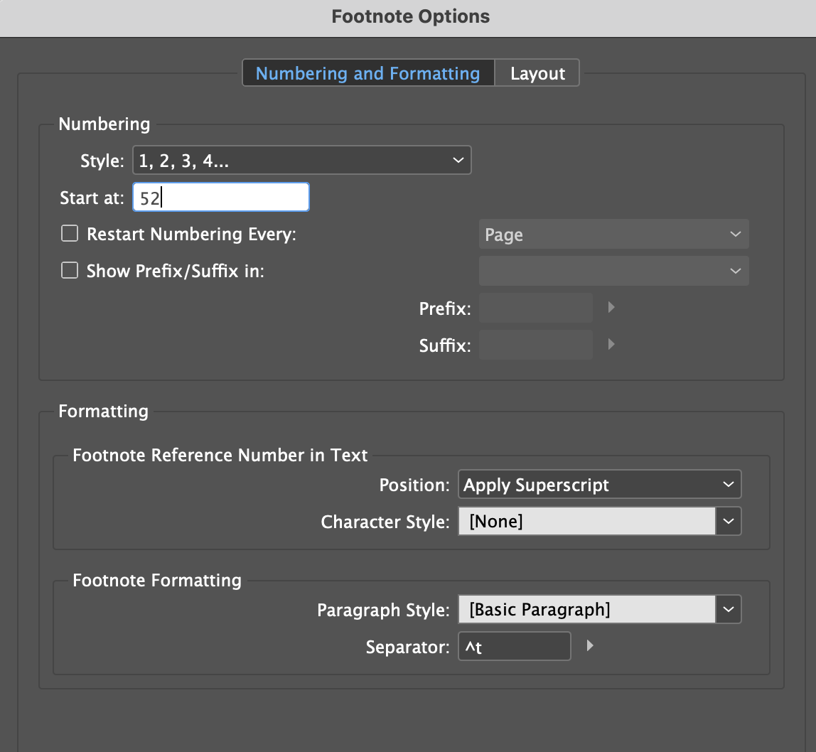Image resolution: width=816 pixels, height=752 pixels.
Task: Click the Footnote Options title
Action: 411,16
